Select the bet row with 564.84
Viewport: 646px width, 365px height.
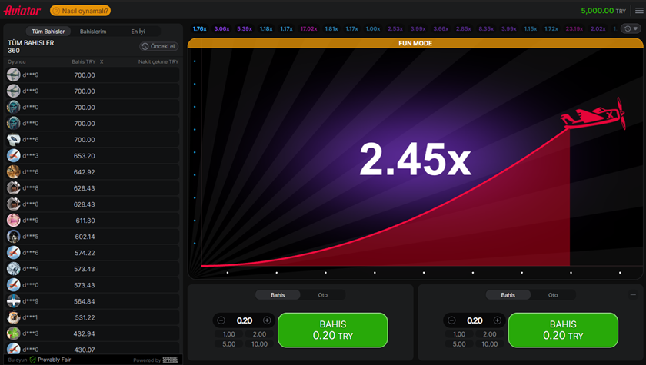(x=93, y=301)
